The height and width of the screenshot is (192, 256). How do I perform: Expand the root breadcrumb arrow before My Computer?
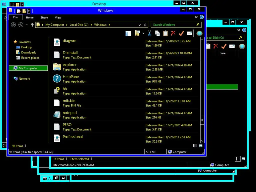tap(43, 25)
